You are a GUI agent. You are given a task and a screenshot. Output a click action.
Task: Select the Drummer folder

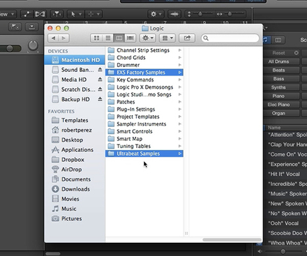point(144,65)
